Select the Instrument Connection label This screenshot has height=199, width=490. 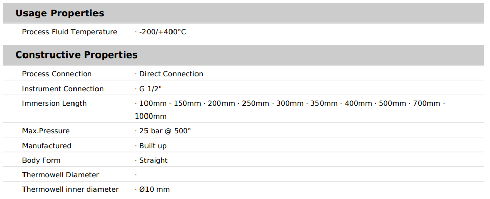pos(63,89)
